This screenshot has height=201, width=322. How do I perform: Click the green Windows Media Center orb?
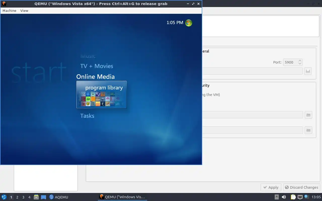pyautogui.click(x=188, y=23)
